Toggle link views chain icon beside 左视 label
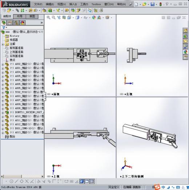The height and width of the screenshot is (190, 189). 122,94
